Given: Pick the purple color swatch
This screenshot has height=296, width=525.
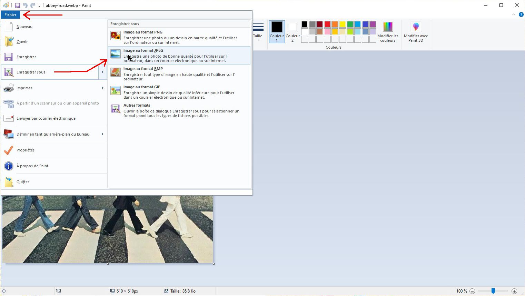Looking at the screenshot, I should pos(373,24).
